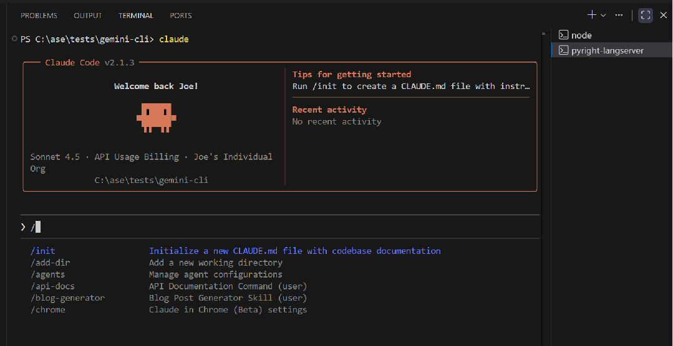This screenshot has width=673, height=346.
Task: Click the new terminal plus icon
Action: point(591,15)
